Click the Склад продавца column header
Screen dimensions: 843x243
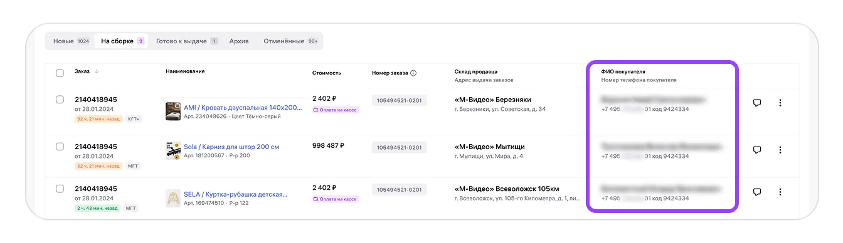476,71
